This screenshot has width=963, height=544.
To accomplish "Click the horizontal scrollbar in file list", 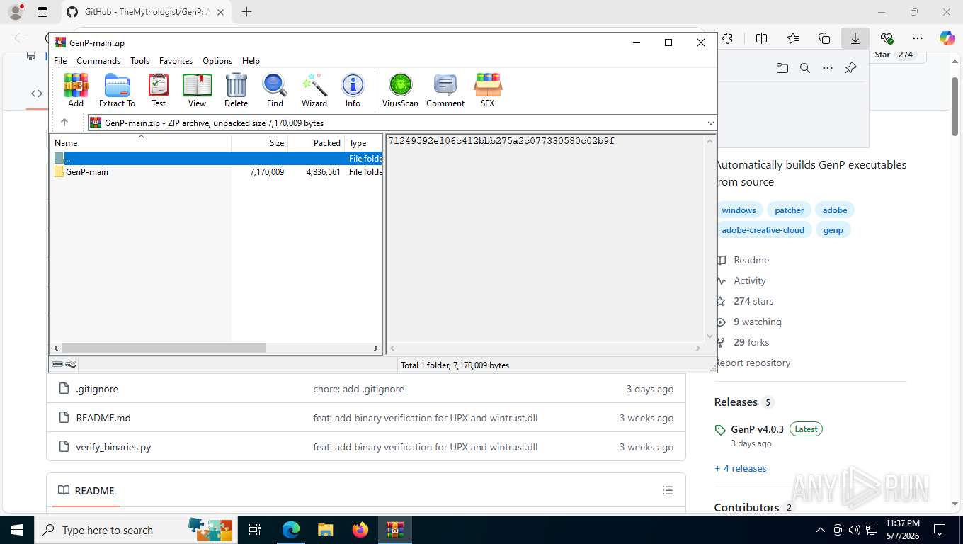I will [x=164, y=348].
